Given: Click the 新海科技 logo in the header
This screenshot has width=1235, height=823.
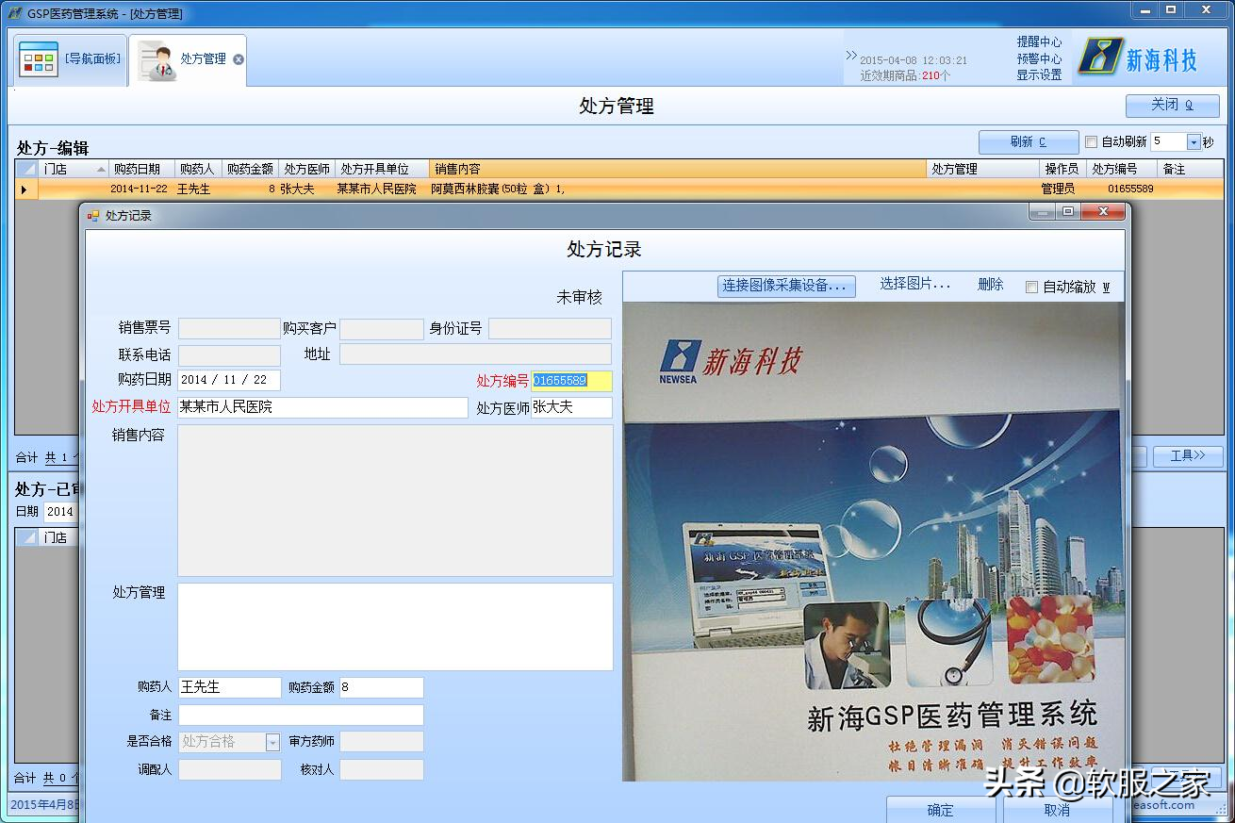Looking at the screenshot, I should pyautogui.click(x=1138, y=58).
